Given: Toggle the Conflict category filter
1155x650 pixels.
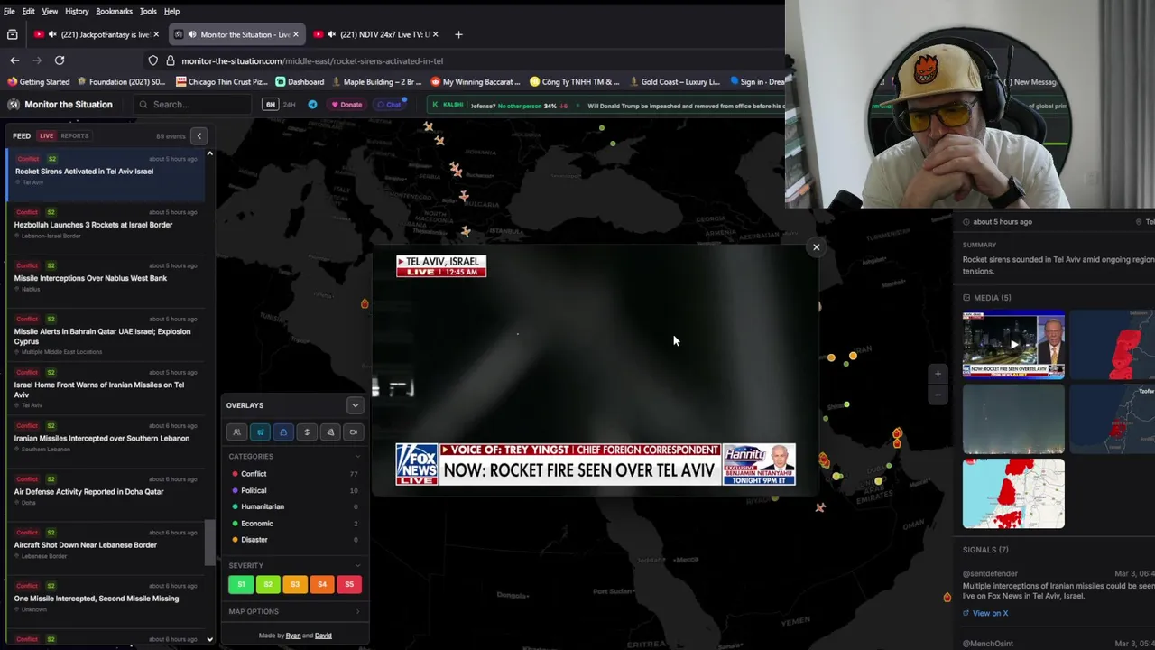Looking at the screenshot, I should tap(294, 473).
